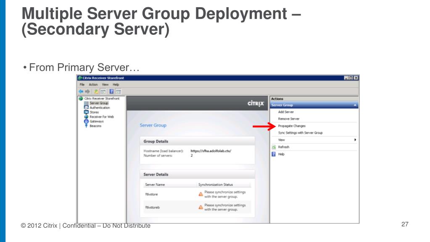Open the File menu
430x242 pixels.
[82, 85]
